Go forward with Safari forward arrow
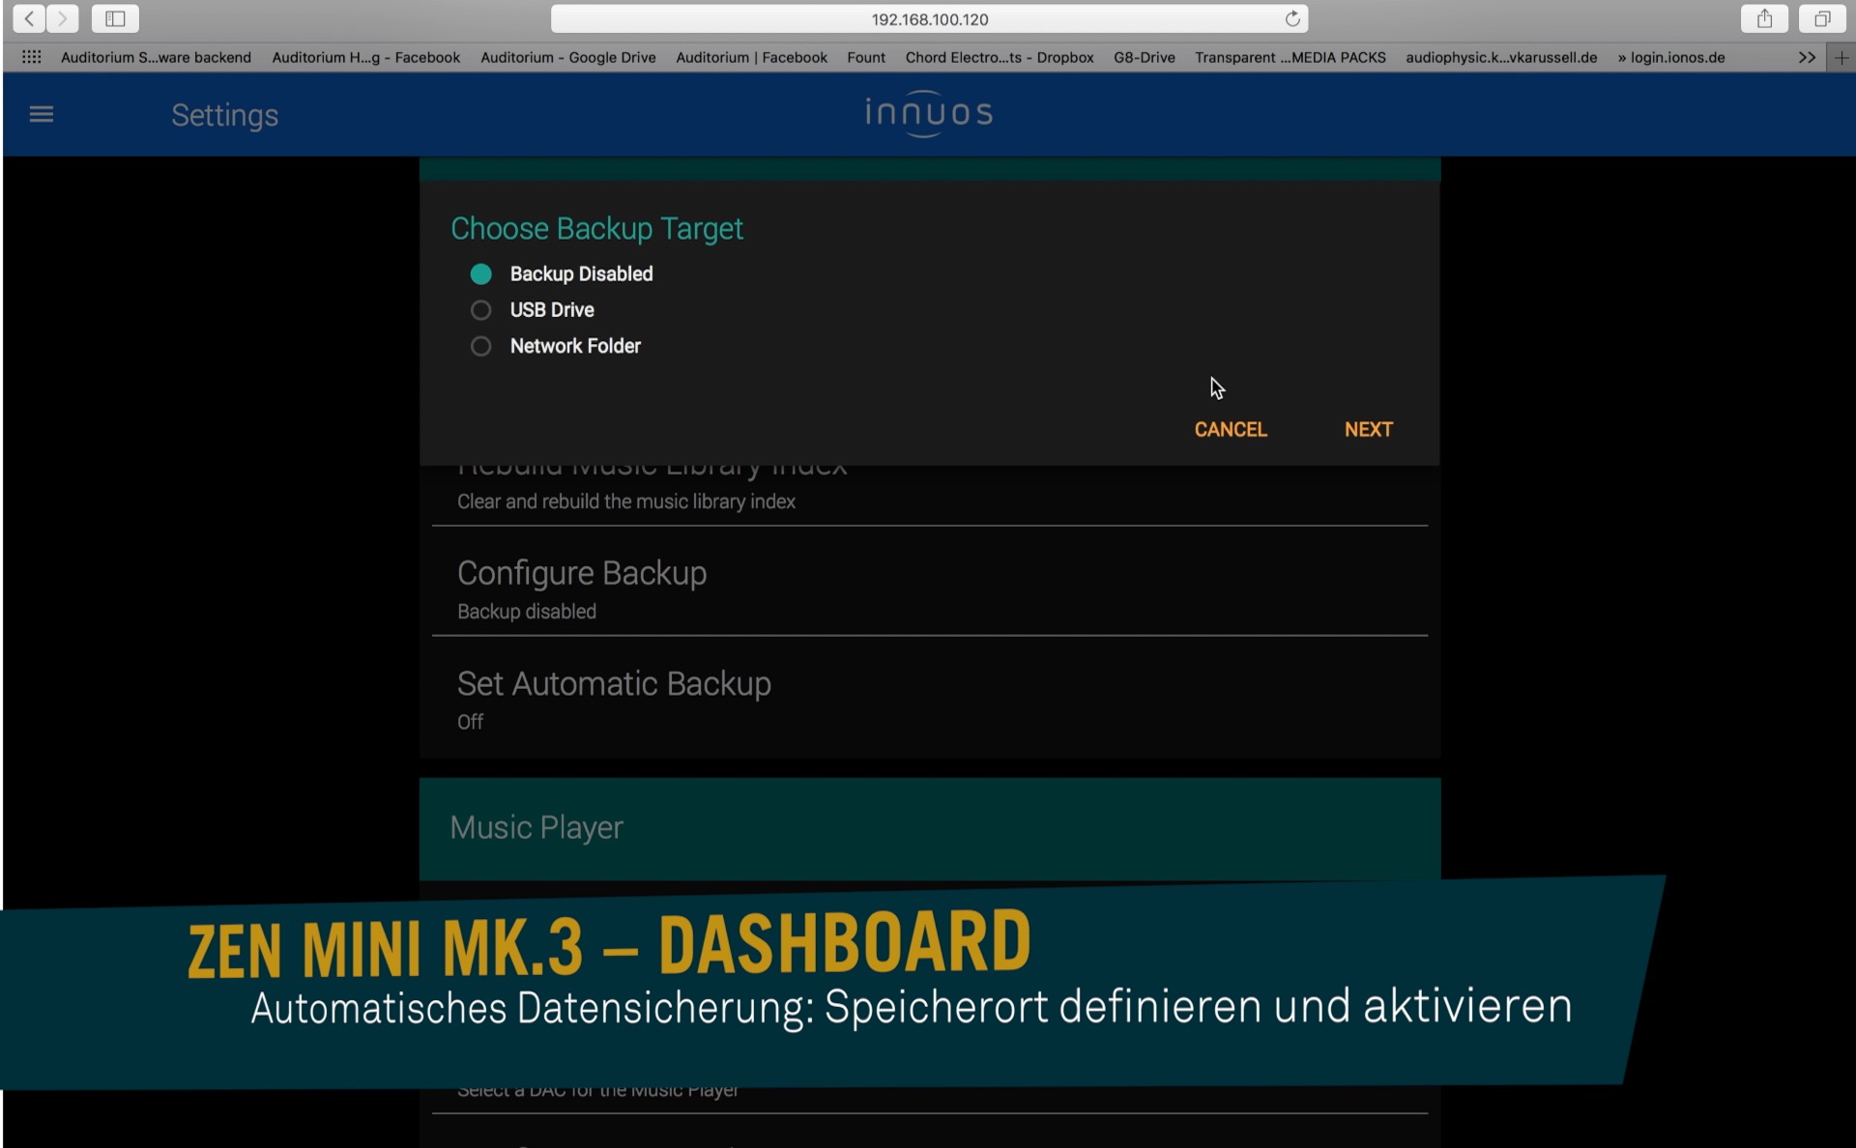 (63, 18)
